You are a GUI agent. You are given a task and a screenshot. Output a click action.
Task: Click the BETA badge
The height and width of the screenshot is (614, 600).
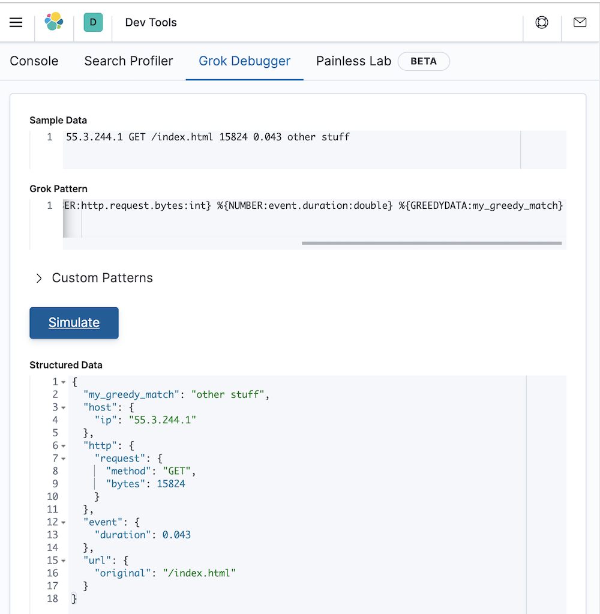pyautogui.click(x=424, y=61)
